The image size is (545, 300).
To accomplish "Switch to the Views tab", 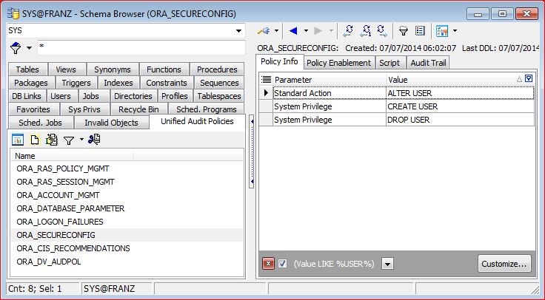I will [x=66, y=69].
